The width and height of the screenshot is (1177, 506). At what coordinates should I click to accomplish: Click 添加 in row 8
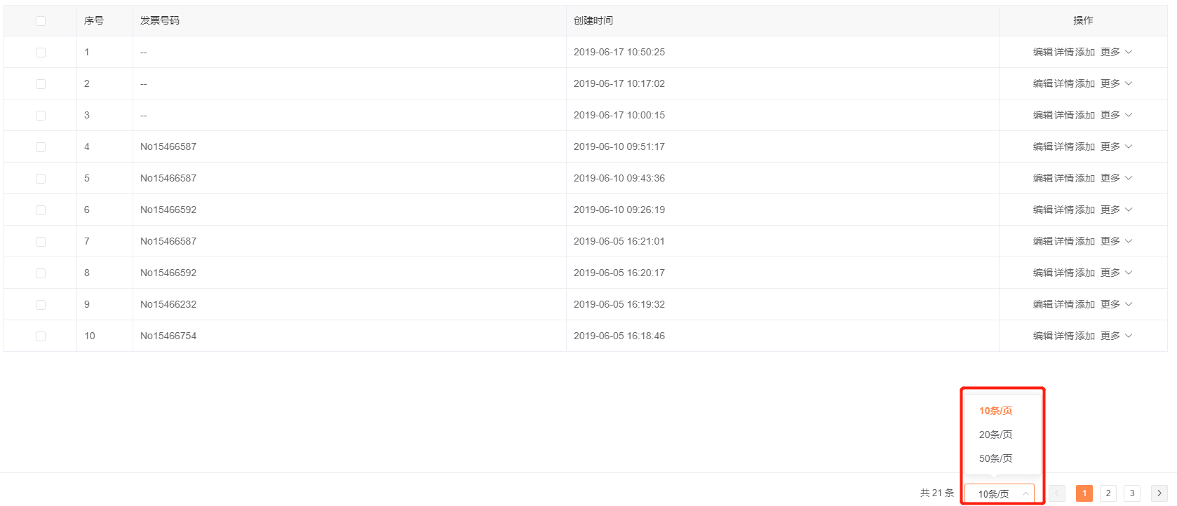tap(1084, 273)
